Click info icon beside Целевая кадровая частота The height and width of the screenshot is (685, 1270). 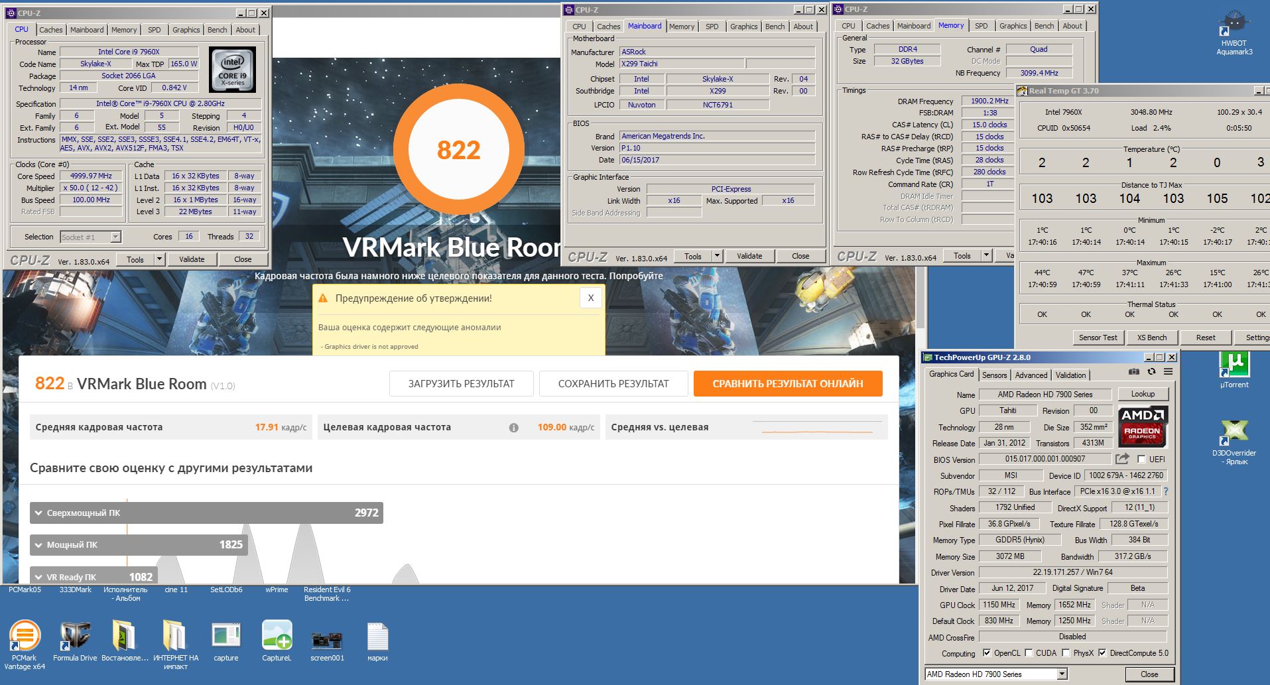click(x=513, y=428)
